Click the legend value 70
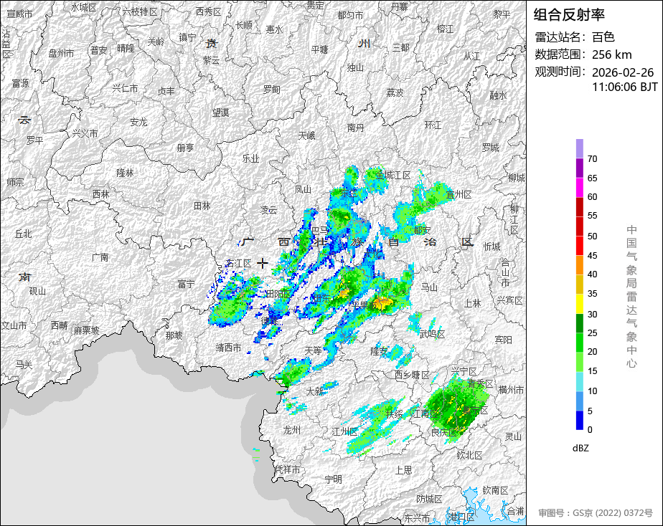The image size is (663, 526). 592,159
